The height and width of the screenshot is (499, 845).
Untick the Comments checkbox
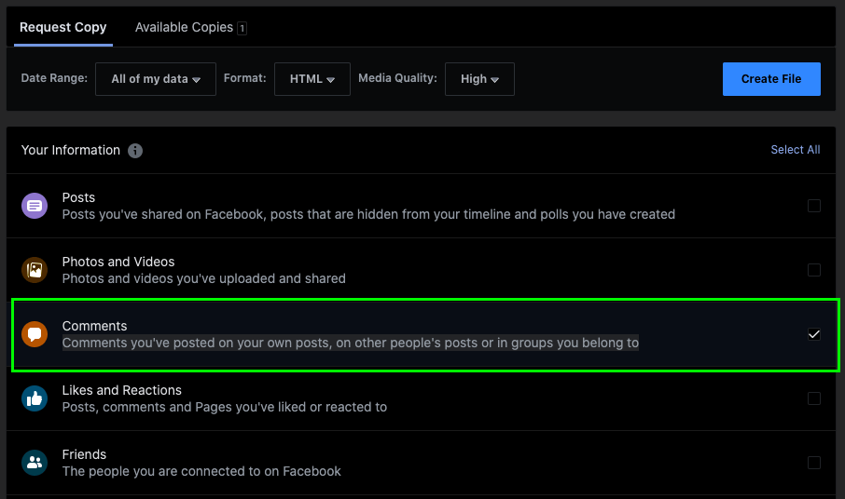813,334
